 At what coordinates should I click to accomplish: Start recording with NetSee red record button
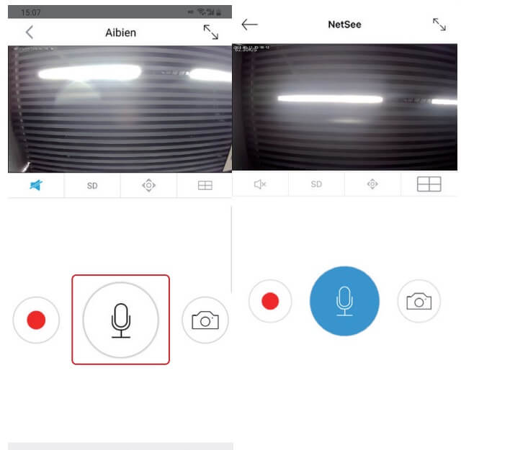coord(270,301)
